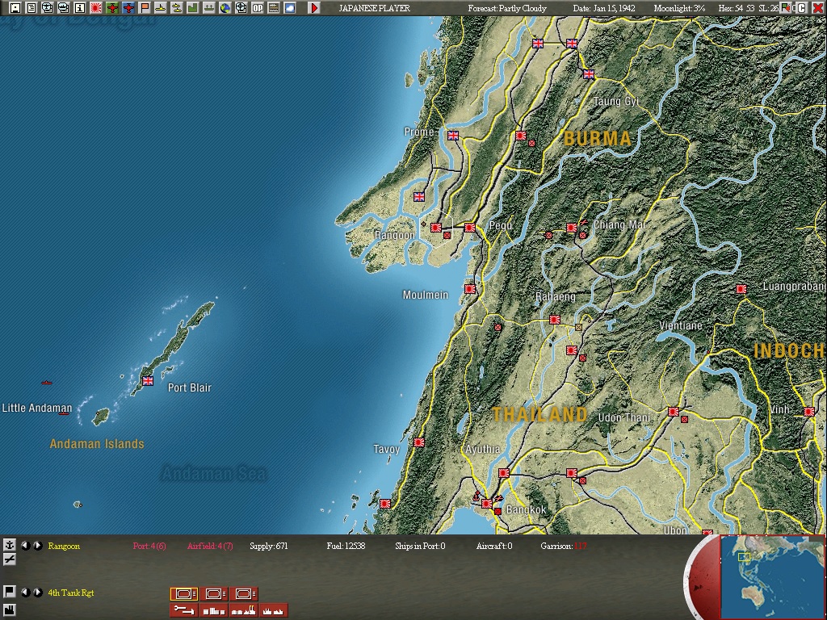Click the 'Fuel: 12538' value
This screenshot has width=827, height=620.
point(346,547)
